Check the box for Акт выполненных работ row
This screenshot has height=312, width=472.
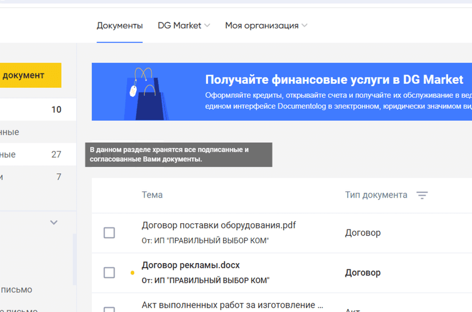(109, 308)
